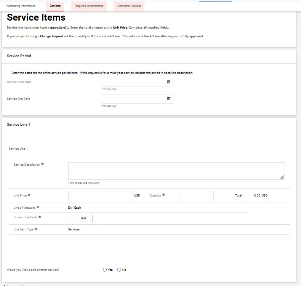Viewport: 301px width, 286px height.
Task: Click the Service Description resize handle
Action: pyautogui.click(x=282, y=177)
